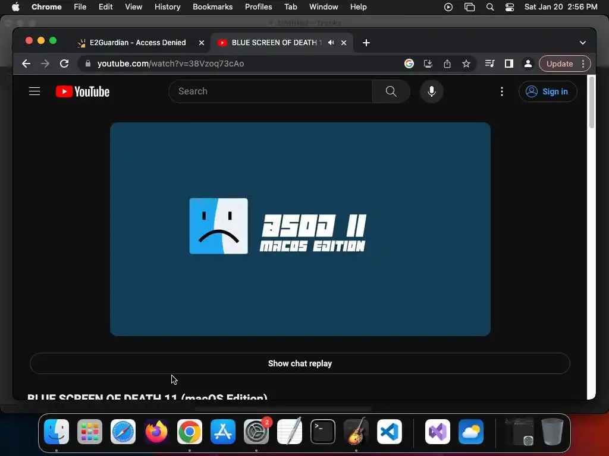Open the App Store from the Dock

tap(223, 432)
